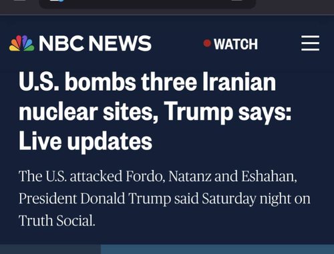
Task: Click the "Truth Social" text in summary
Action: tap(57, 221)
